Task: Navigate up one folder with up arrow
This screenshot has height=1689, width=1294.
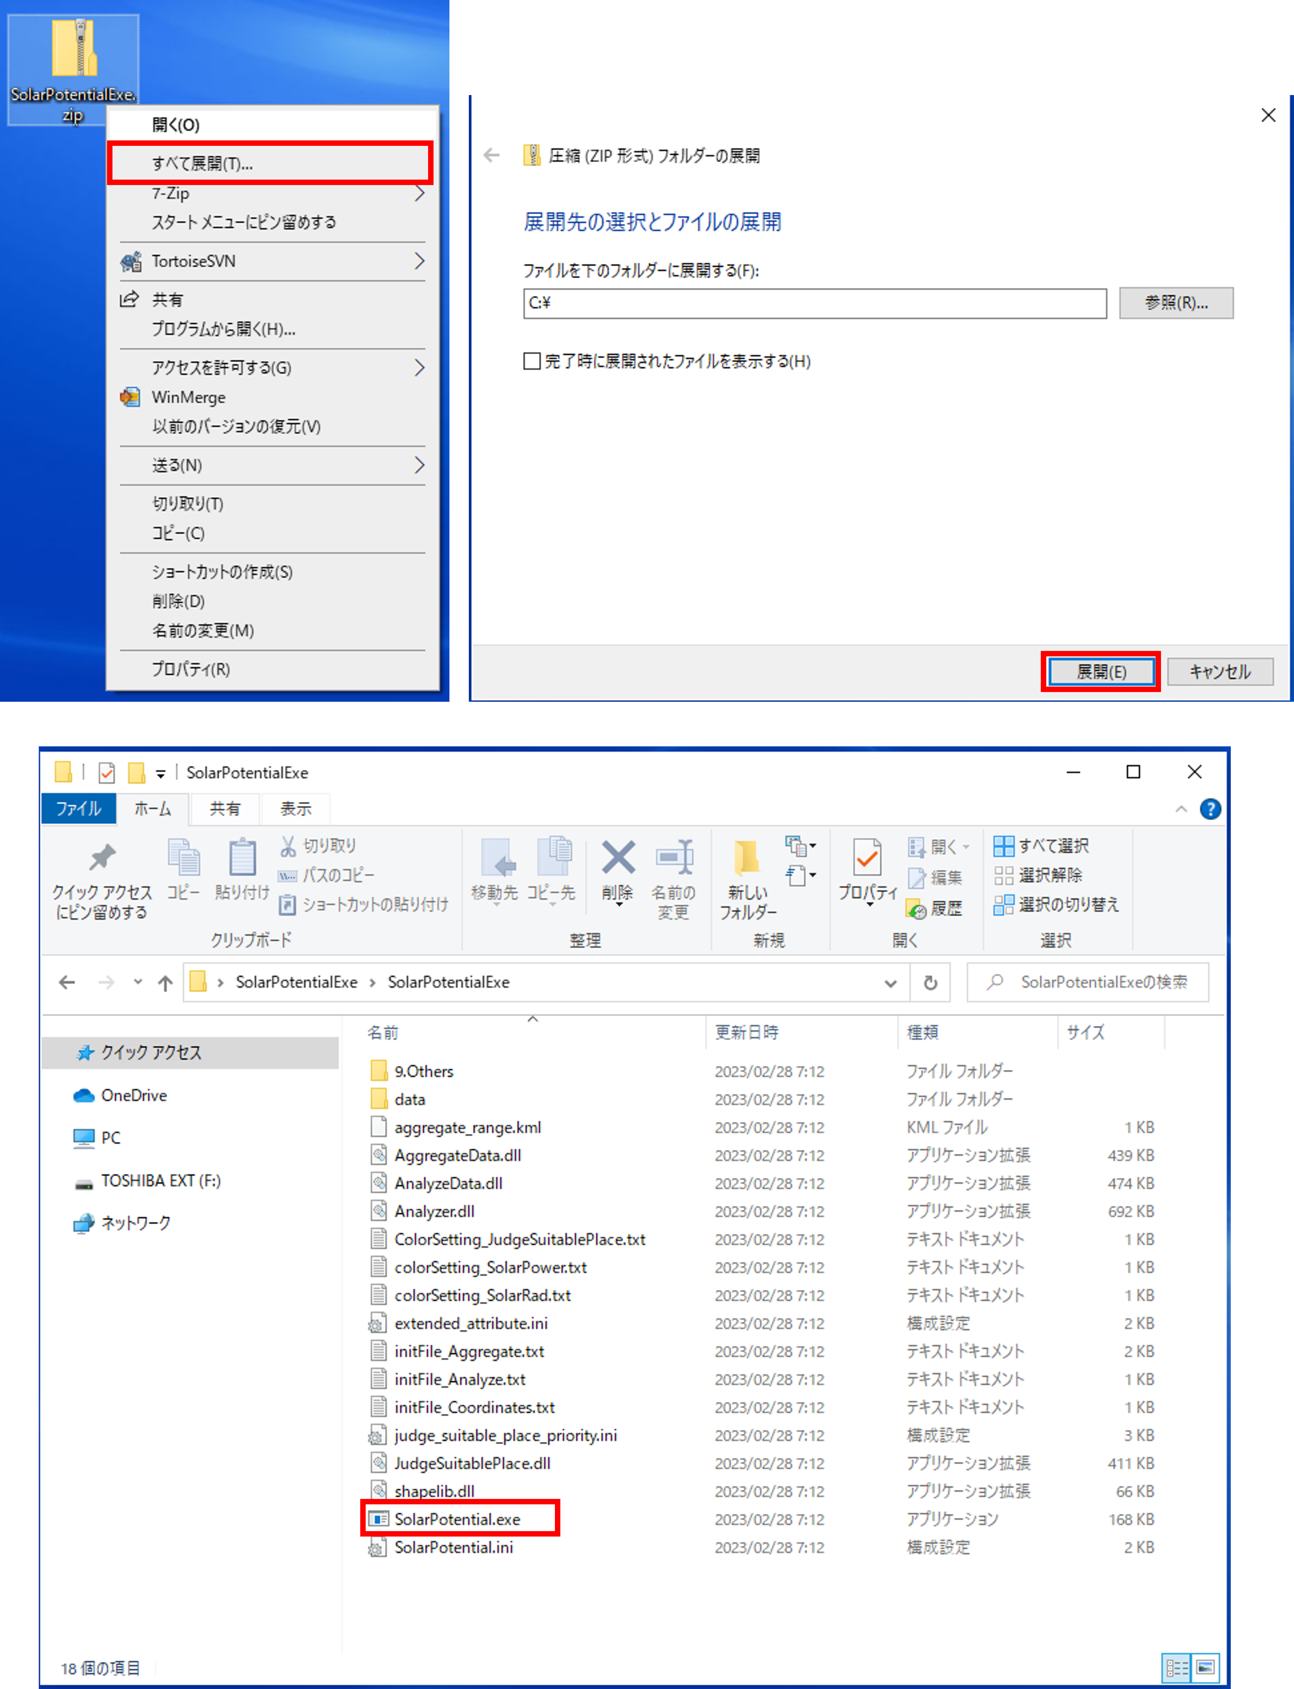Action: [x=165, y=983]
